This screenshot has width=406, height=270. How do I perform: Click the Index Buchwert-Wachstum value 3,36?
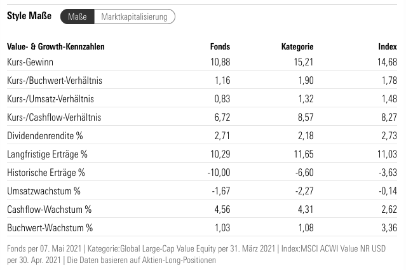pos(388,227)
